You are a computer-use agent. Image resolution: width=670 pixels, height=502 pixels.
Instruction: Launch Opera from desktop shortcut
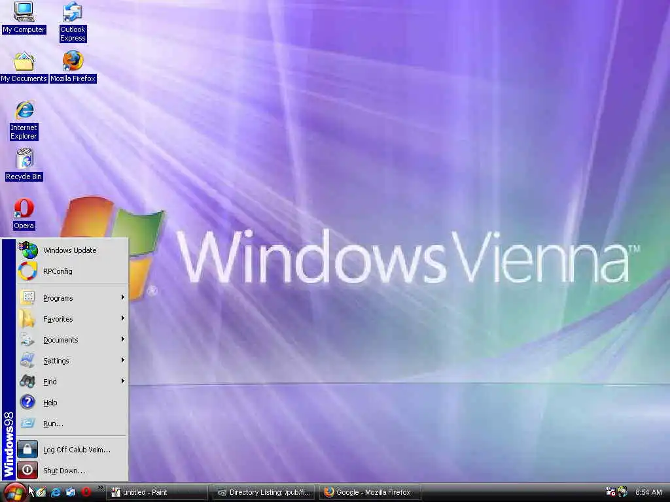pos(24,214)
